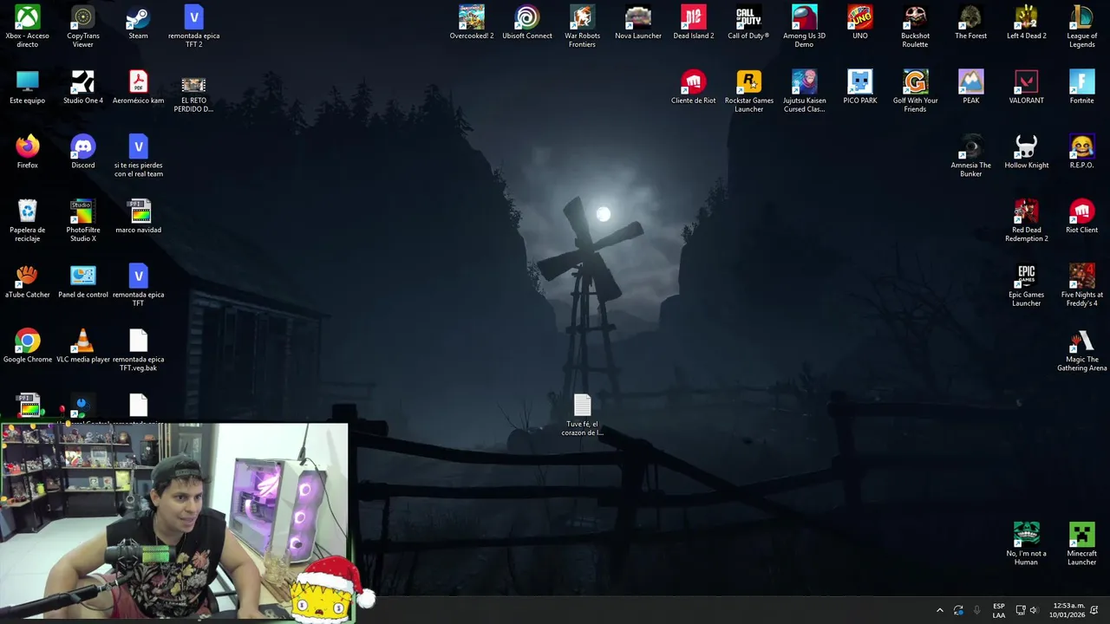Open VALORANT from the desktop
The height and width of the screenshot is (624, 1110).
pyautogui.click(x=1026, y=81)
